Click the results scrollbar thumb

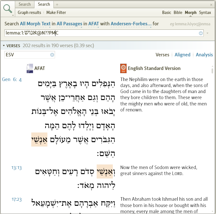(x=212, y=71)
